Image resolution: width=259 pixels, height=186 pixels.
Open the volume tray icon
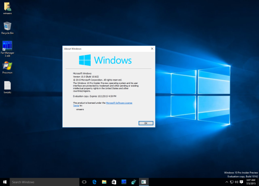237,182
